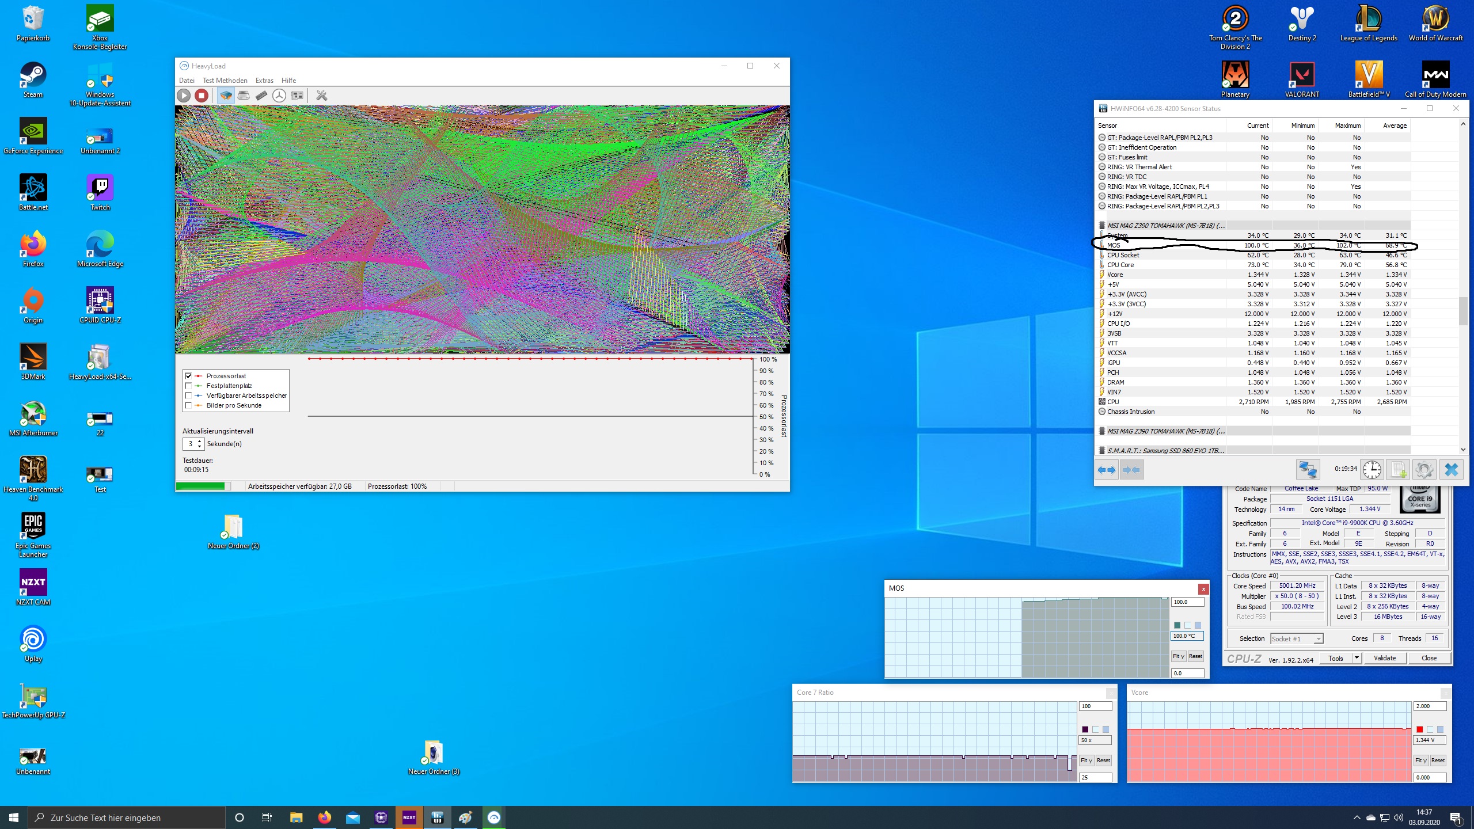
Task: Check the Bilder pro Sekunde checkbox
Action: click(x=188, y=405)
